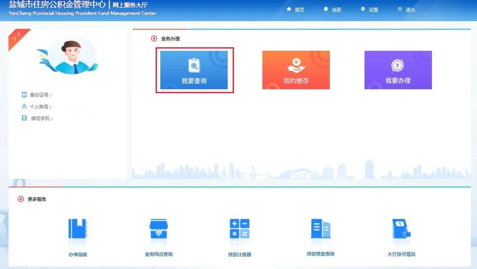The image size is (477, 269).
Task: Click the 贷款楼盘查询 building icon
Action: [320, 229]
